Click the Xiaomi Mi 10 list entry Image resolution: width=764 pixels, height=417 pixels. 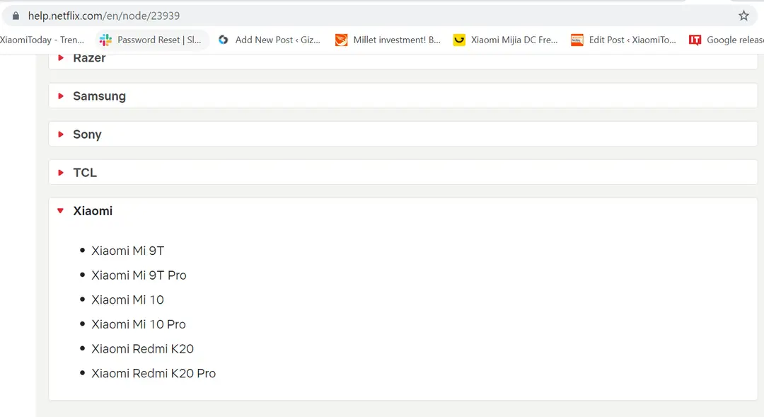click(127, 299)
